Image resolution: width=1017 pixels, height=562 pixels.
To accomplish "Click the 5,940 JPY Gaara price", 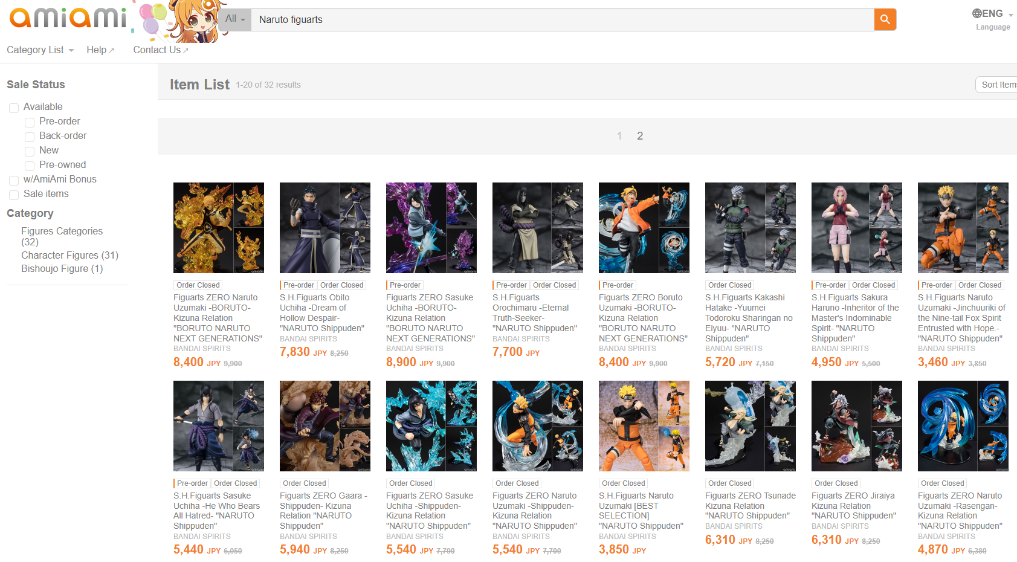I will point(303,550).
